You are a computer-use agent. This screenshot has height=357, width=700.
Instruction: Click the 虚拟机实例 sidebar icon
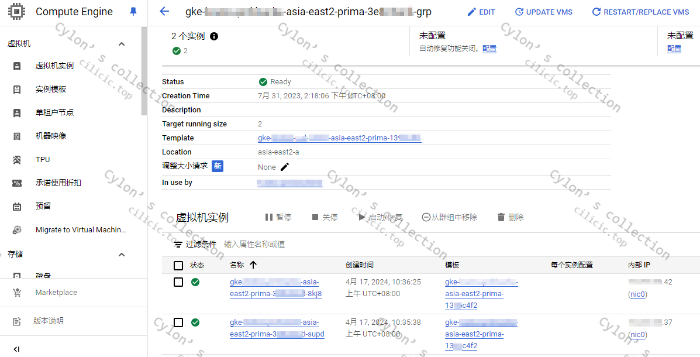coord(17,66)
